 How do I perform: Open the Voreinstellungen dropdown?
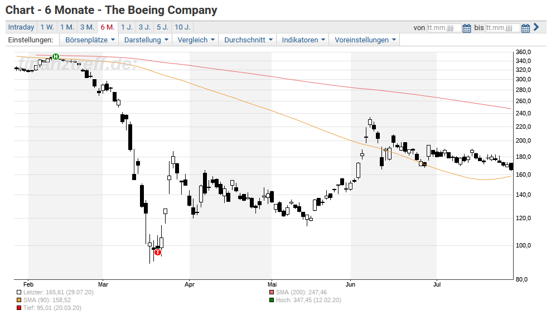[365, 40]
